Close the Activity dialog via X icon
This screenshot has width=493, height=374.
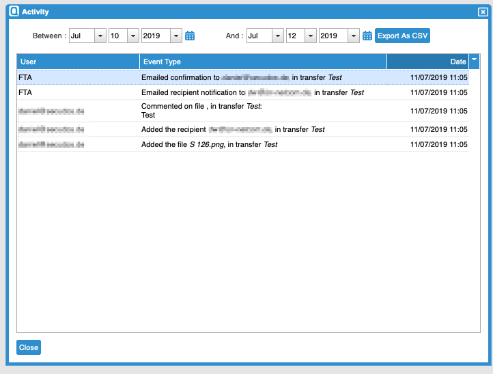[x=483, y=12]
